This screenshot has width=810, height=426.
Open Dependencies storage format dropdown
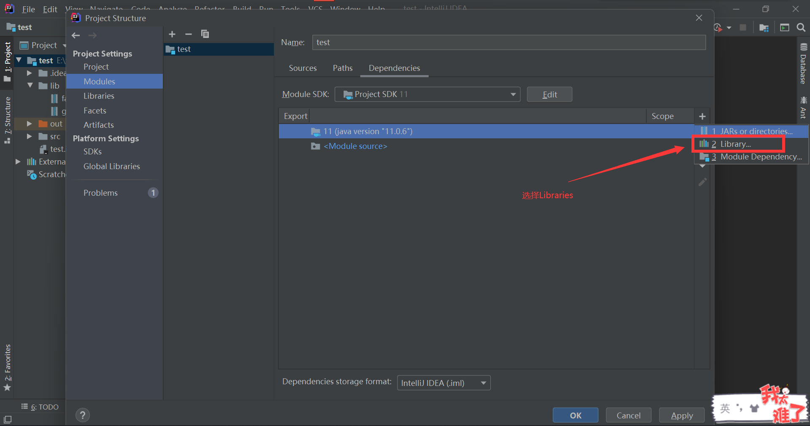click(444, 383)
